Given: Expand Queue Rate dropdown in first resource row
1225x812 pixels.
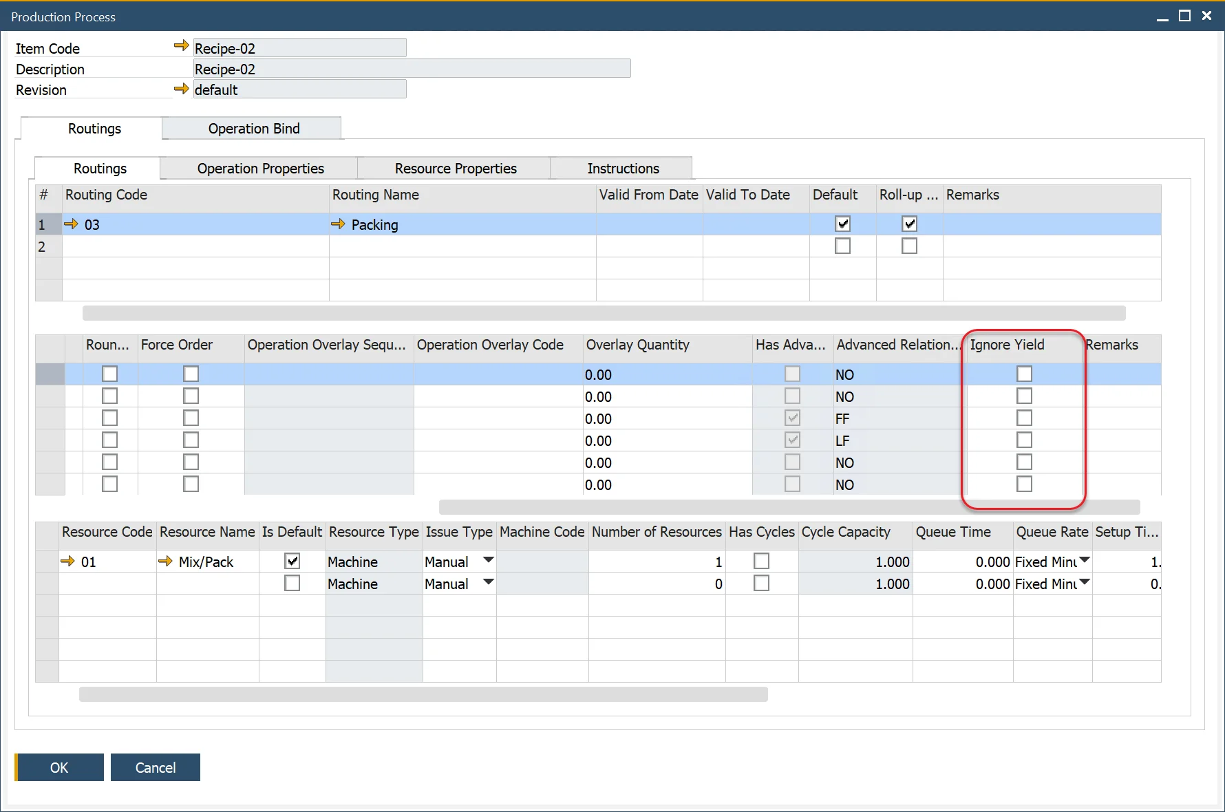Looking at the screenshot, I should click(1084, 560).
